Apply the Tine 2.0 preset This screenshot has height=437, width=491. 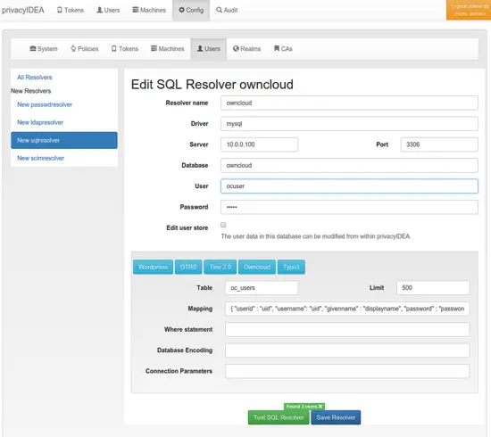(x=221, y=267)
